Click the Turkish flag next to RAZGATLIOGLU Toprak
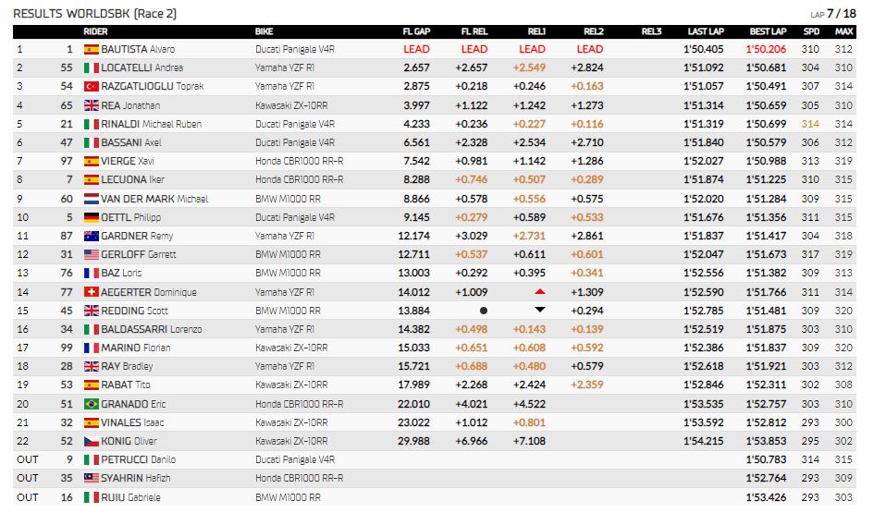 91,87
